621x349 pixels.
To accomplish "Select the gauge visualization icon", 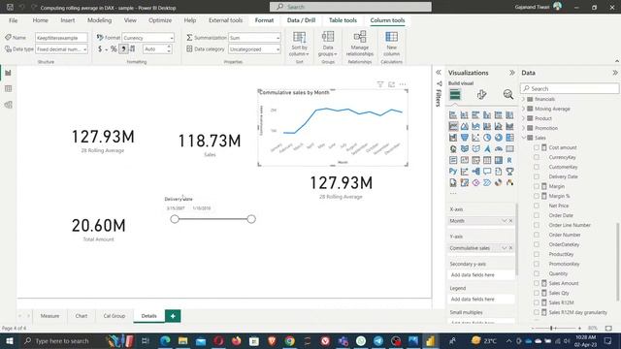I will [498, 148].
